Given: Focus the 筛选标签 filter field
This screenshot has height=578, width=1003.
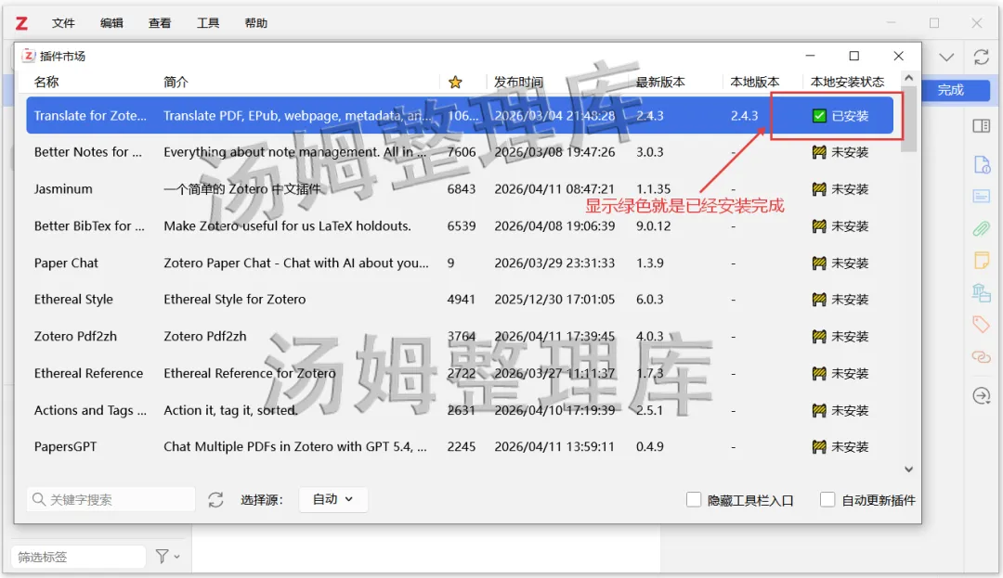Looking at the screenshot, I should [x=78, y=557].
